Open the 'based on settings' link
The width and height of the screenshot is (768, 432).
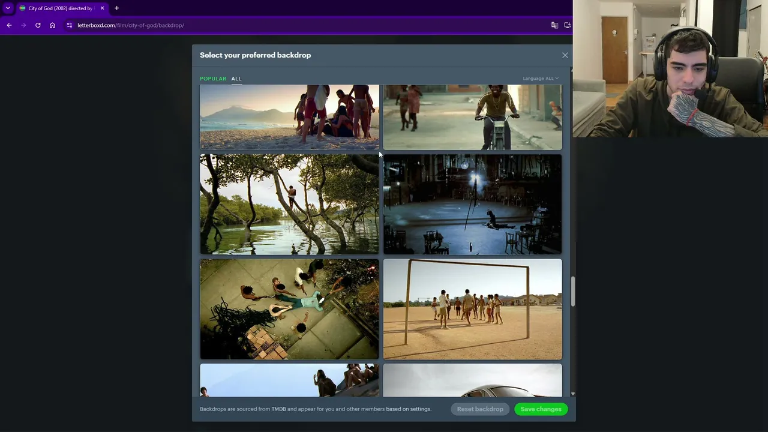(x=409, y=409)
